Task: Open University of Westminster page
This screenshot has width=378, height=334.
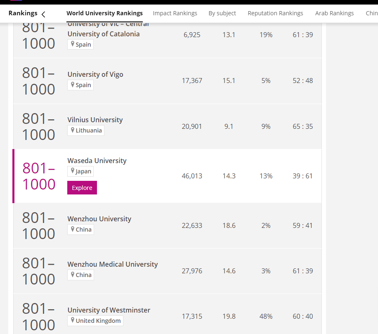Action: click(109, 310)
